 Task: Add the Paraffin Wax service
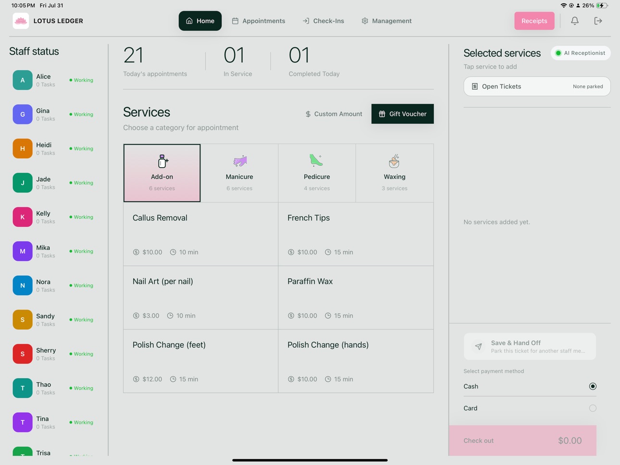[x=356, y=297]
